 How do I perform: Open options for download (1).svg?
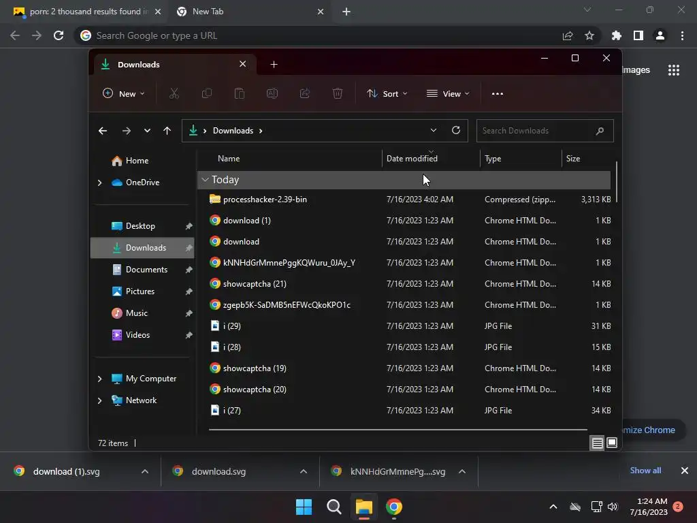pos(145,471)
